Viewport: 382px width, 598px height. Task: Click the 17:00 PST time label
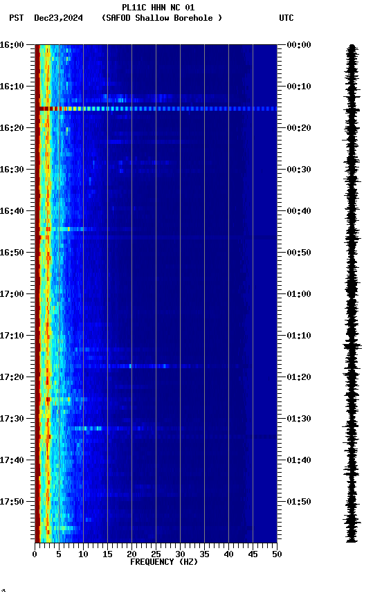[12, 294]
